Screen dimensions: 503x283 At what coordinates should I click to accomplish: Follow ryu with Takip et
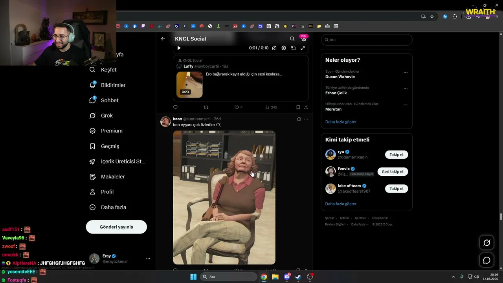(x=397, y=154)
